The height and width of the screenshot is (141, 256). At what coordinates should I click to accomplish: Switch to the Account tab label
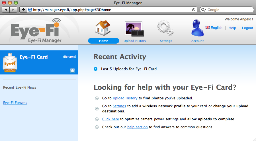[197, 41]
